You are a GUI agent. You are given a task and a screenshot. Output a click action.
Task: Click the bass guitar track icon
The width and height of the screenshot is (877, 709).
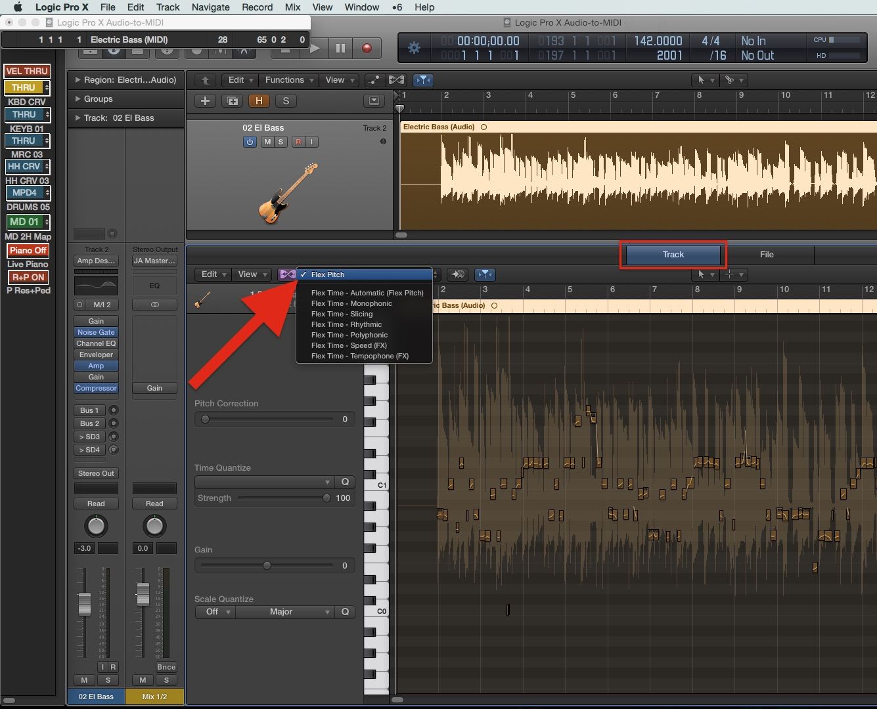(x=288, y=193)
